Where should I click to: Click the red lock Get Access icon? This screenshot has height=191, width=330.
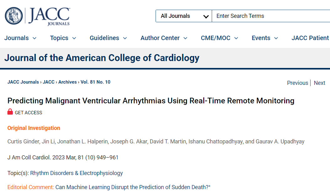pos(10,112)
